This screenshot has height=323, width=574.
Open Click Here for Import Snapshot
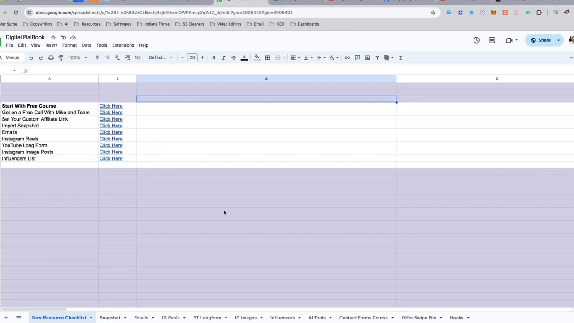[x=111, y=126]
